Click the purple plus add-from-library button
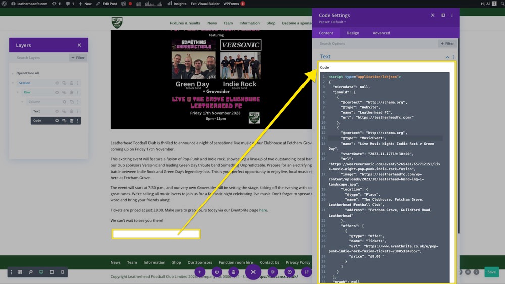The width and height of the screenshot is (505, 284). (199, 272)
